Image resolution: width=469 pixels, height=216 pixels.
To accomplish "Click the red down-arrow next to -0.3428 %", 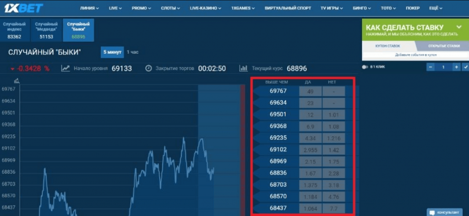I will click(x=12, y=69).
